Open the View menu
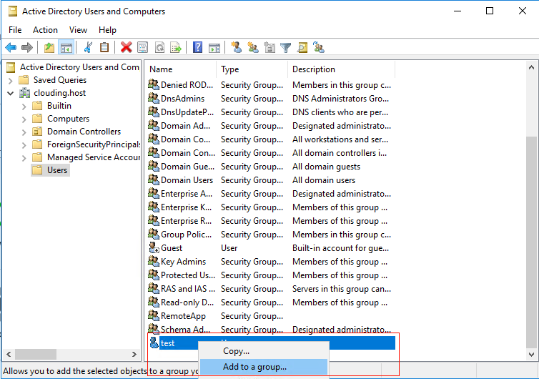The image size is (539, 379). coord(78,30)
